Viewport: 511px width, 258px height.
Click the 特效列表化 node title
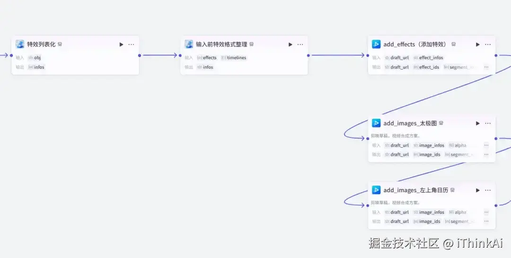pyautogui.click(x=41, y=44)
